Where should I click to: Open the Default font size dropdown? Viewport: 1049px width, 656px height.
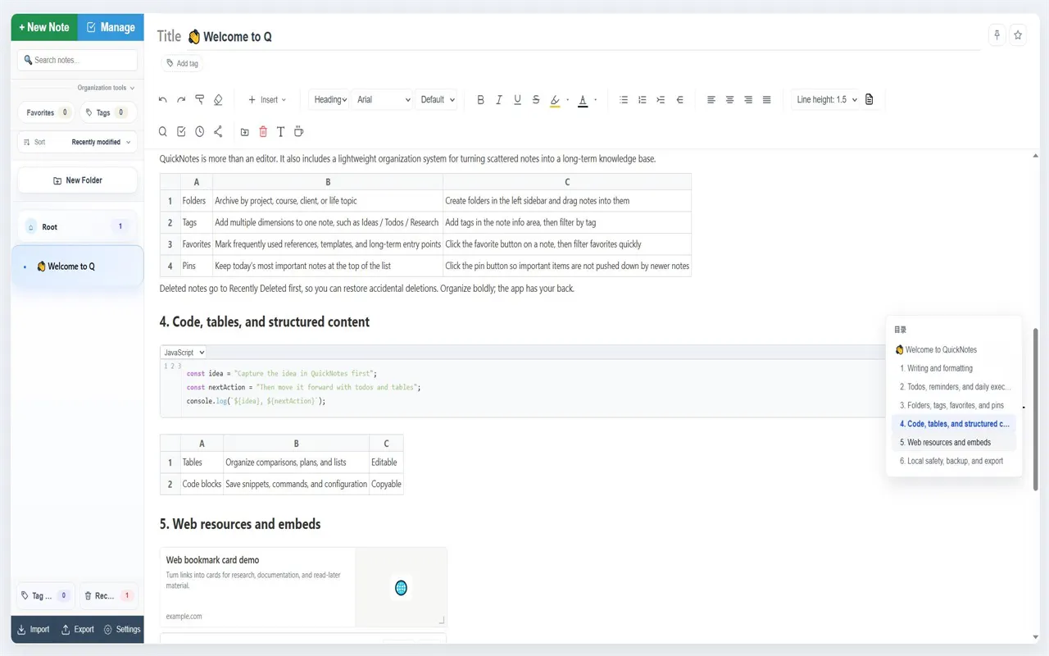[438, 100]
